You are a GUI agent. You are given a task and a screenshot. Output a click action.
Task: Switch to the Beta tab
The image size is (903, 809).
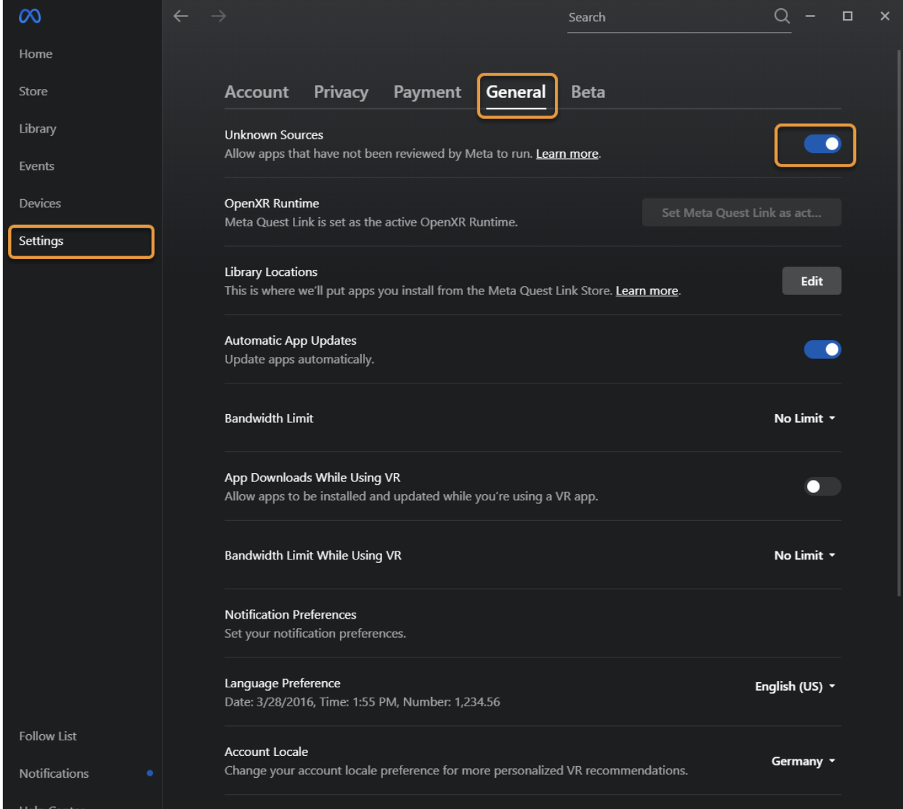click(588, 92)
